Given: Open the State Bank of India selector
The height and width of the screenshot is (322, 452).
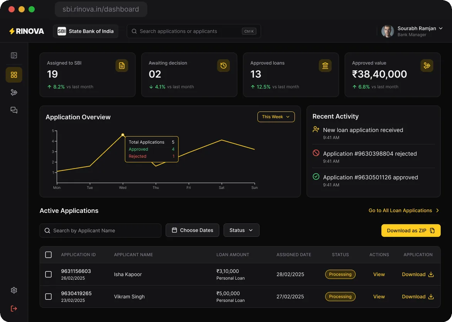Looking at the screenshot, I should (x=86, y=31).
